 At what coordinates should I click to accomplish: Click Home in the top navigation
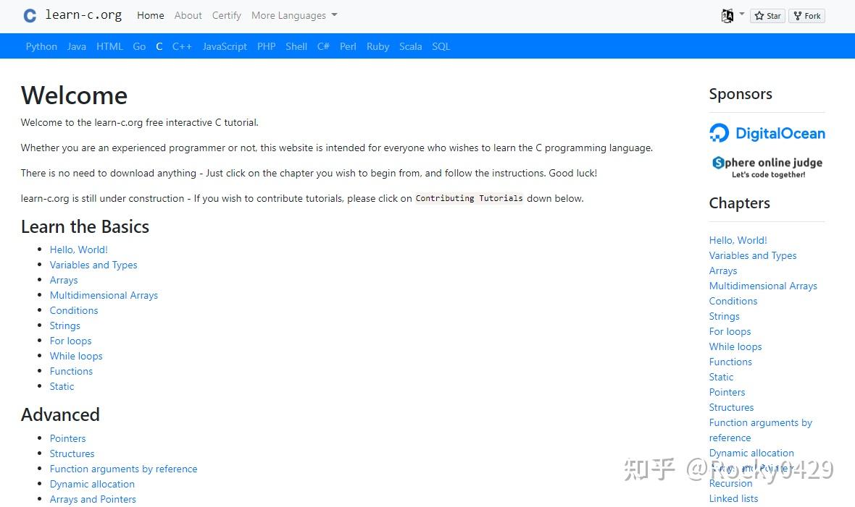(150, 15)
